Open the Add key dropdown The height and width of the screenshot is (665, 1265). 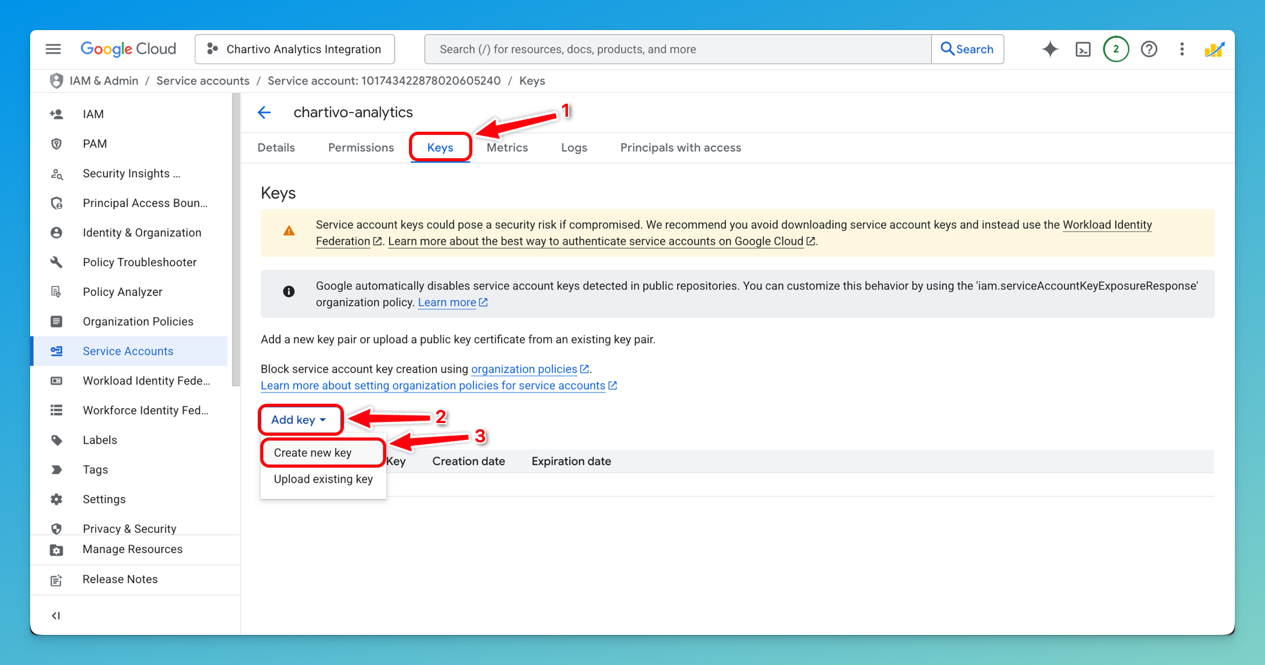coord(299,419)
